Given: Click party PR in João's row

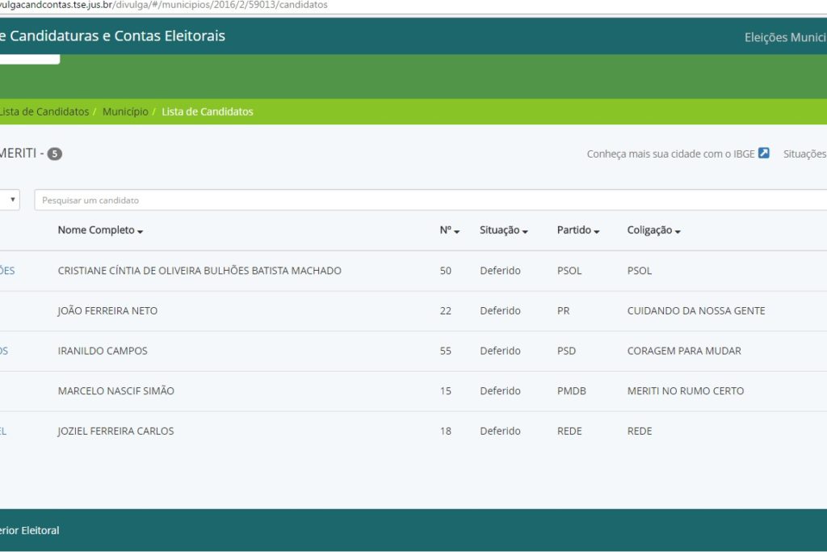Looking at the screenshot, I should pos(563,311).
